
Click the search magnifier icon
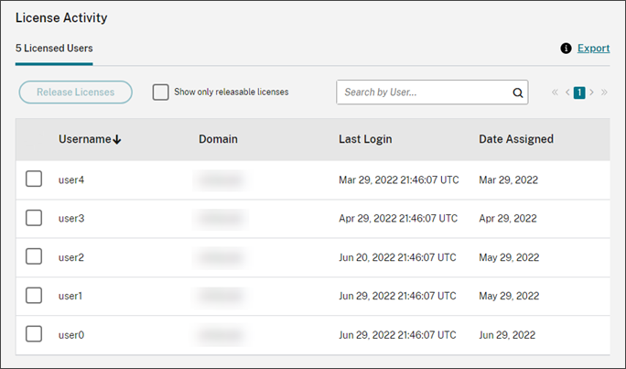(517, 92)
